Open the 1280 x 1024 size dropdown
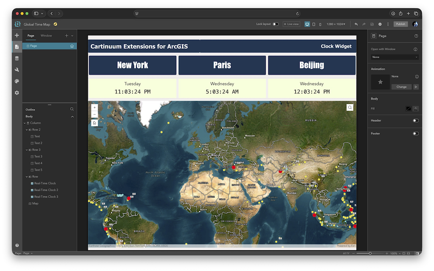434x271 pixels. (335, 24)
